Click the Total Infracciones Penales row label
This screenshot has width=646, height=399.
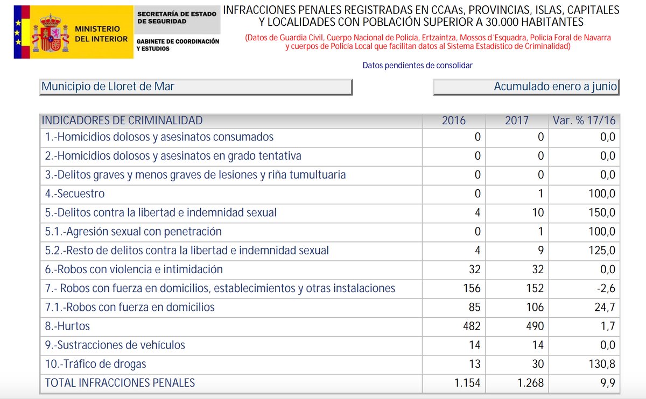[120, 383]
